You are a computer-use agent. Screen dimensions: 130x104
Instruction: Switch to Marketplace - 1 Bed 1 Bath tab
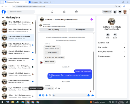[40, 2]
